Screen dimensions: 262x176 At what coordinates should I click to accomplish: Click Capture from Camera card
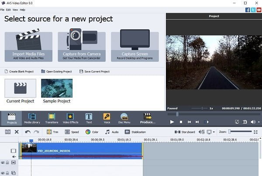pos(82,47)
